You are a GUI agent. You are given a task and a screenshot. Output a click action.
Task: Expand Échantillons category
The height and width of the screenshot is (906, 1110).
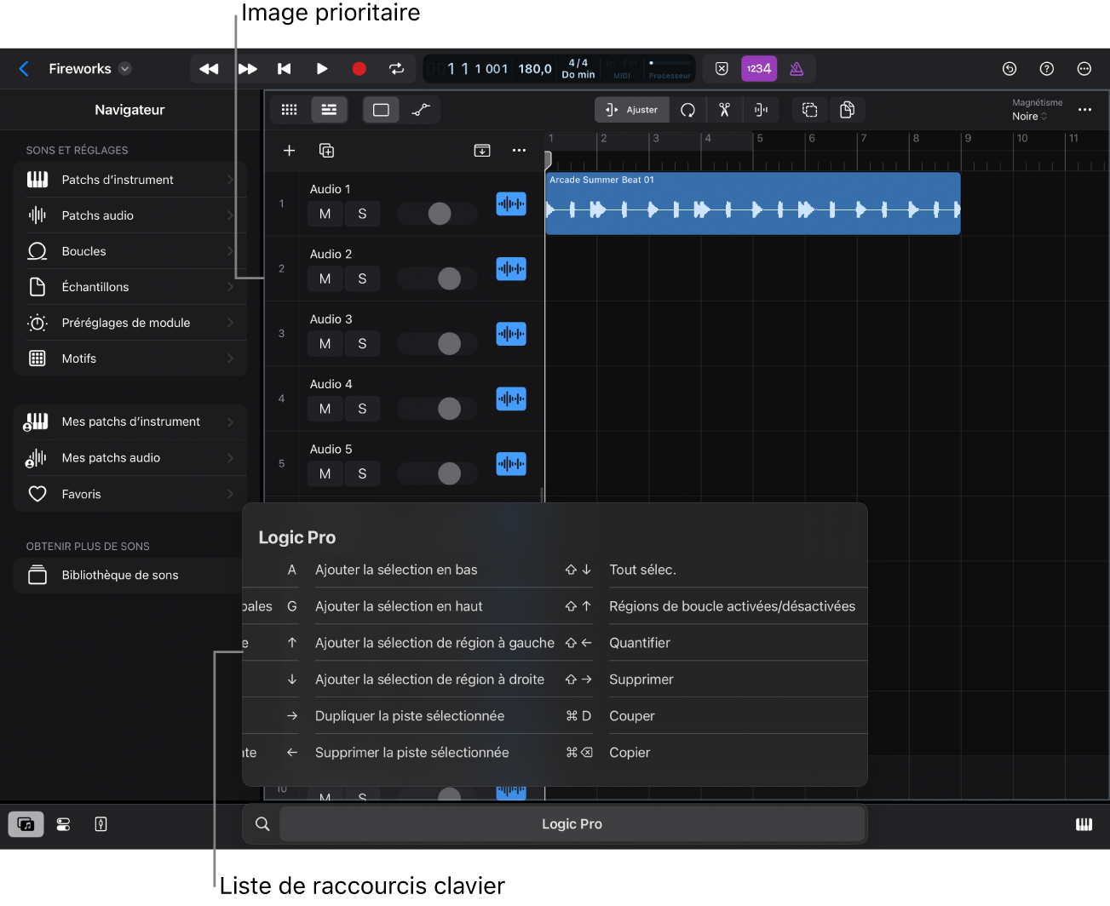pos(130,287)
